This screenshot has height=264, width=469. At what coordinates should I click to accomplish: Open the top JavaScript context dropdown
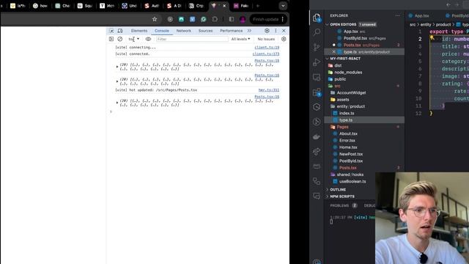click(x=134, y=39)
